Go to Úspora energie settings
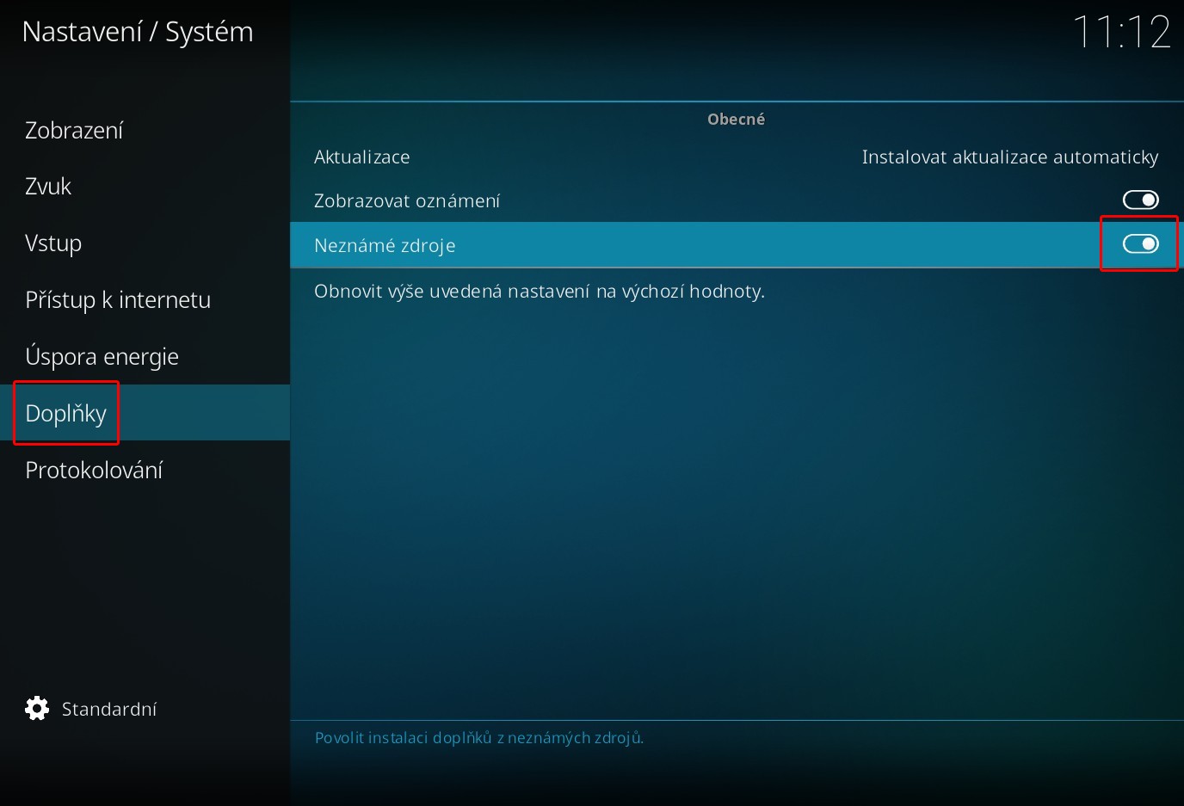Screen dimensions: 1184x806 (x=102, y=356)
